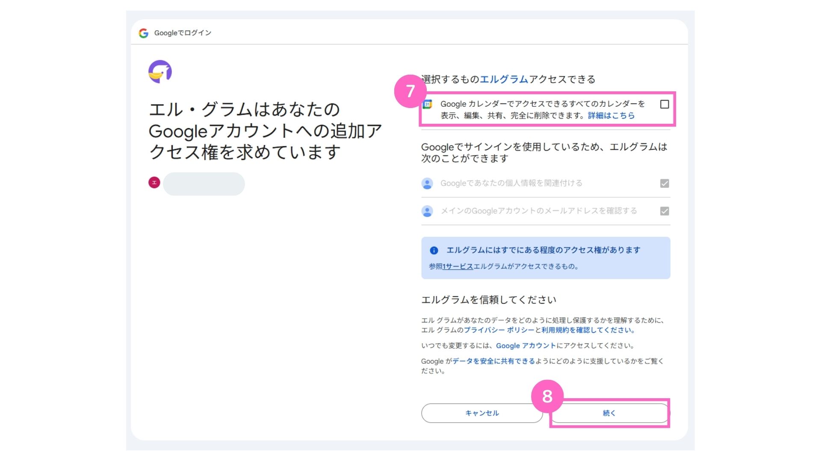This screenshot has width=821, height=461.
Task: Click the エルグラムを信頼してください heading
Action: tap(489, 300)
